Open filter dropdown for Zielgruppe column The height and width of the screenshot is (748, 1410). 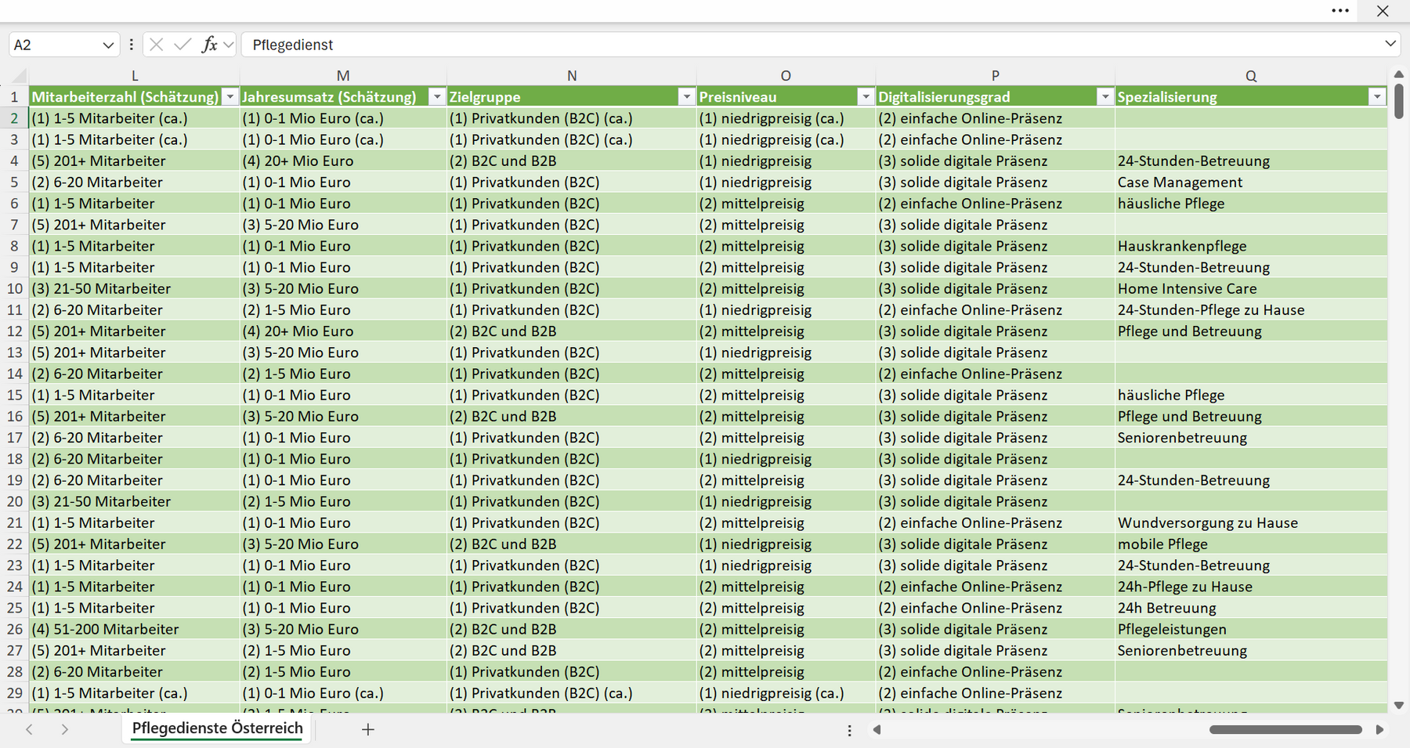[687, 97]
